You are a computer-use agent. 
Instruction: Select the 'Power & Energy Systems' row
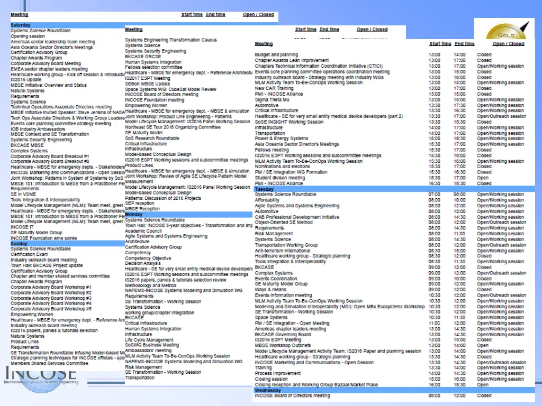(281, 139)
